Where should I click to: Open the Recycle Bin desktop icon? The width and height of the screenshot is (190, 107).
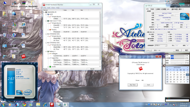pos(5,36)
